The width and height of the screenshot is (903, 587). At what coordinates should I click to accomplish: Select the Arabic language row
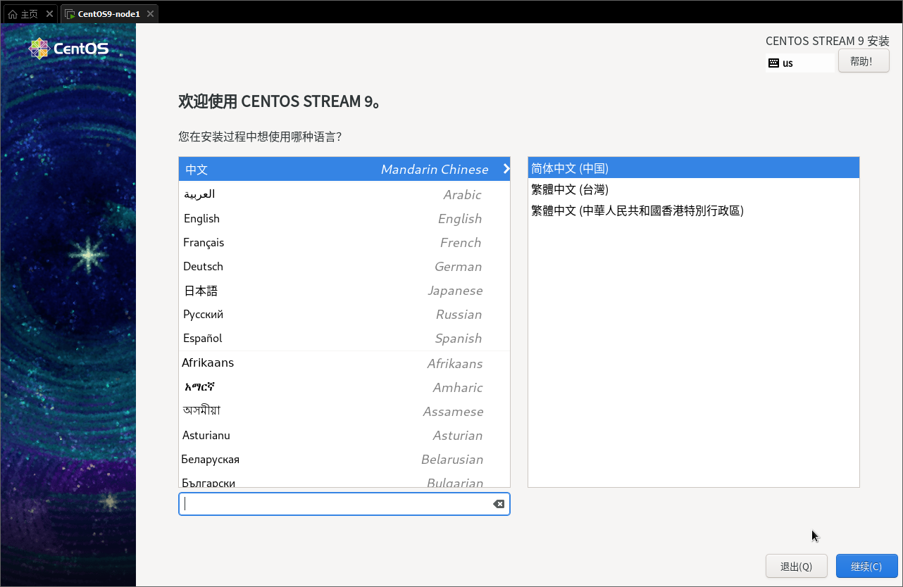(344, 194)
